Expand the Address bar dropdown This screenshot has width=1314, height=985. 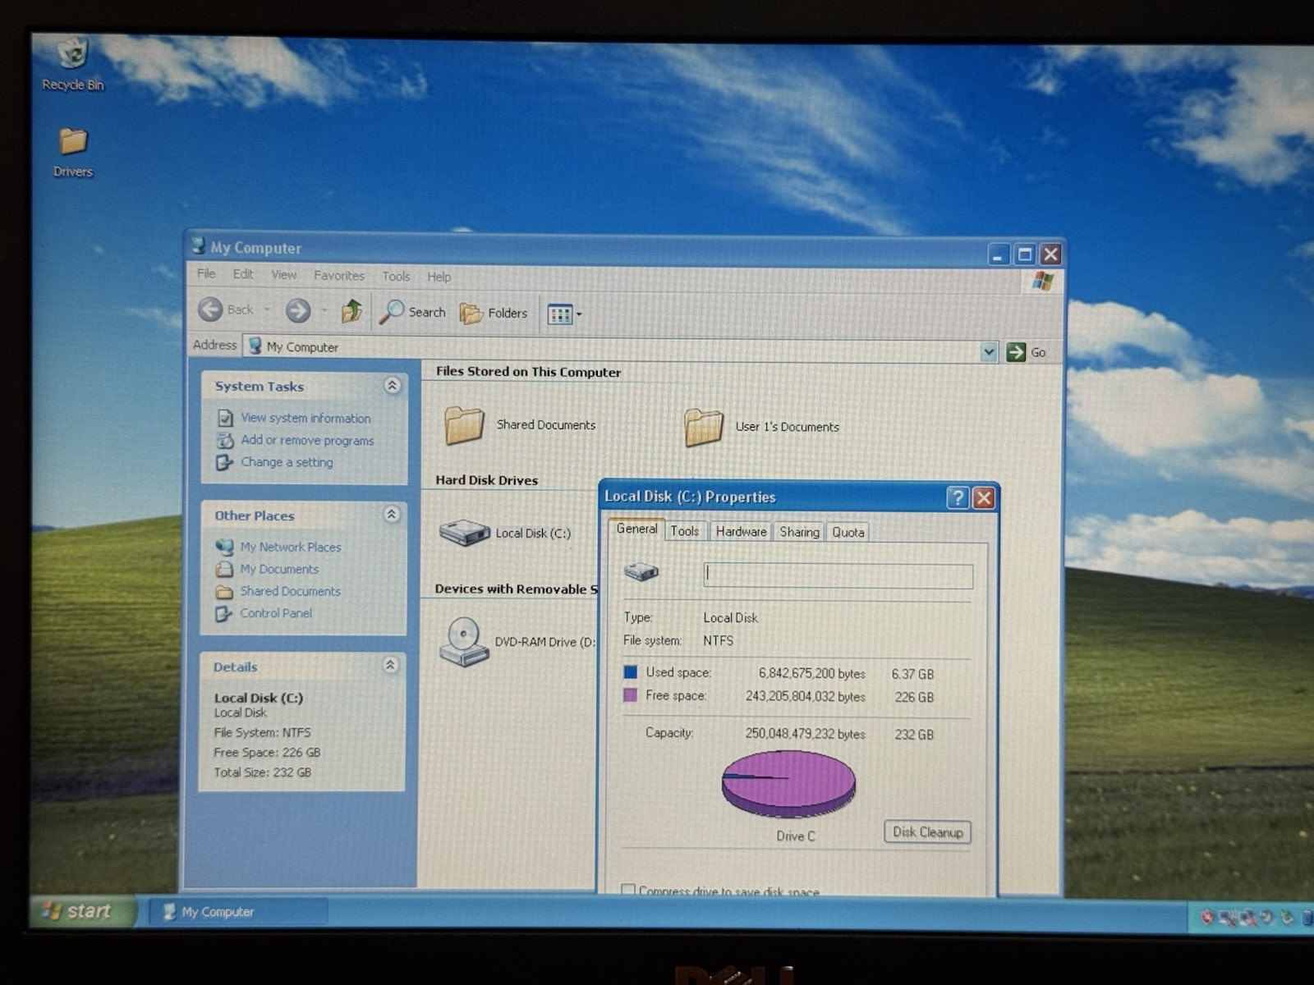pyautogui.click(x=989, y=352)
